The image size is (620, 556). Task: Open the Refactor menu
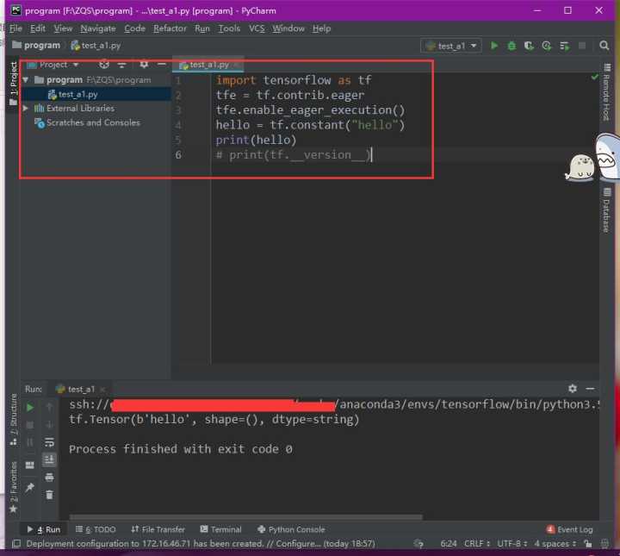(170, 28)
